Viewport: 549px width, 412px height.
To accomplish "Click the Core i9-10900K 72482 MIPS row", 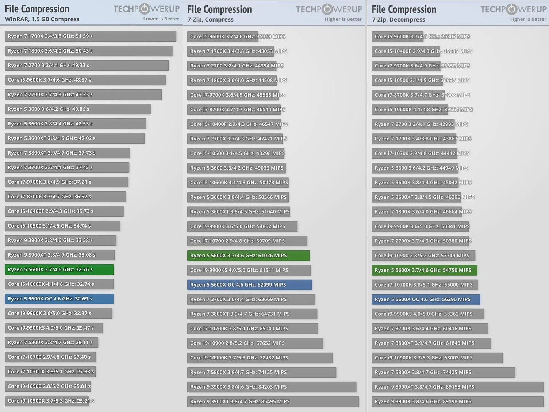I will 260,357.
